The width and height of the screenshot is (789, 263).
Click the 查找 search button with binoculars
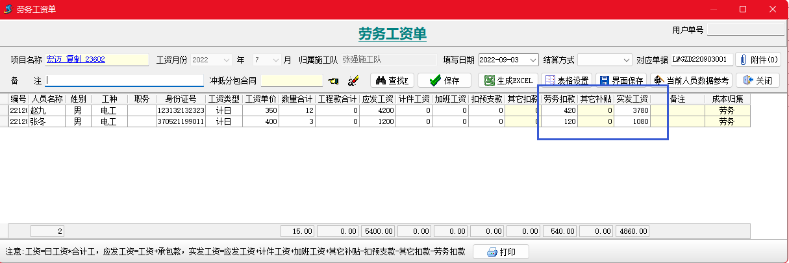(392, 81)
